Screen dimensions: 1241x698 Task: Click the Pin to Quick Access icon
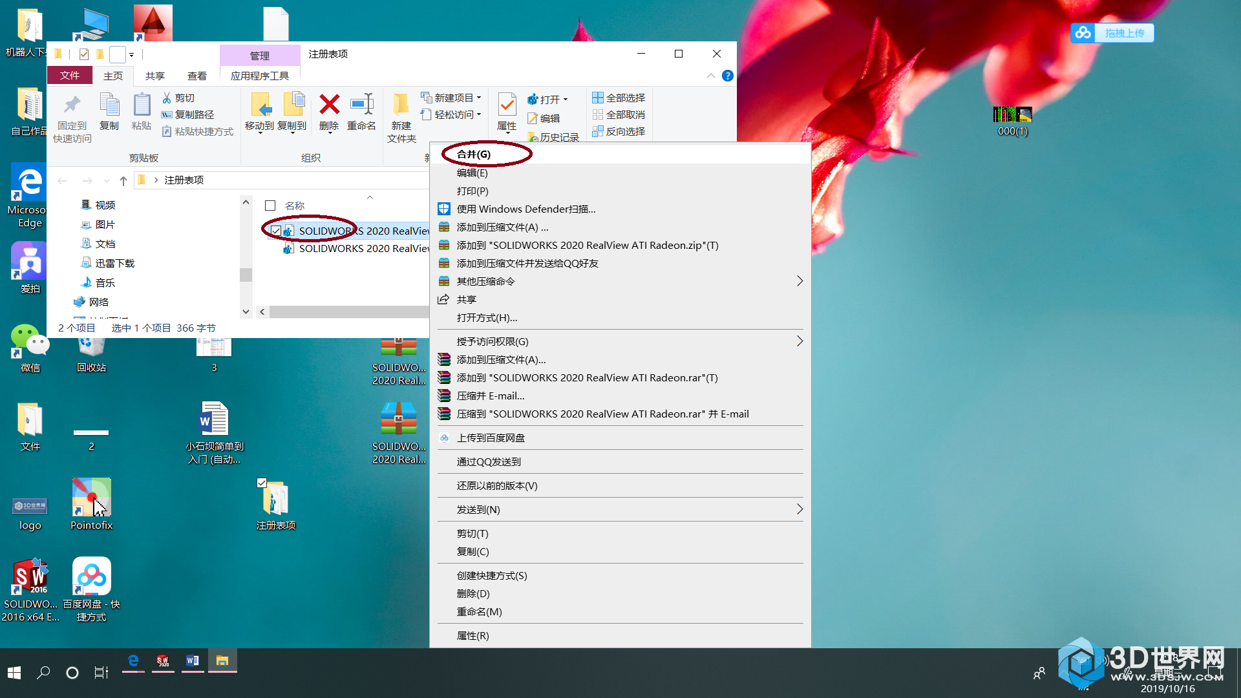[72, 105]
